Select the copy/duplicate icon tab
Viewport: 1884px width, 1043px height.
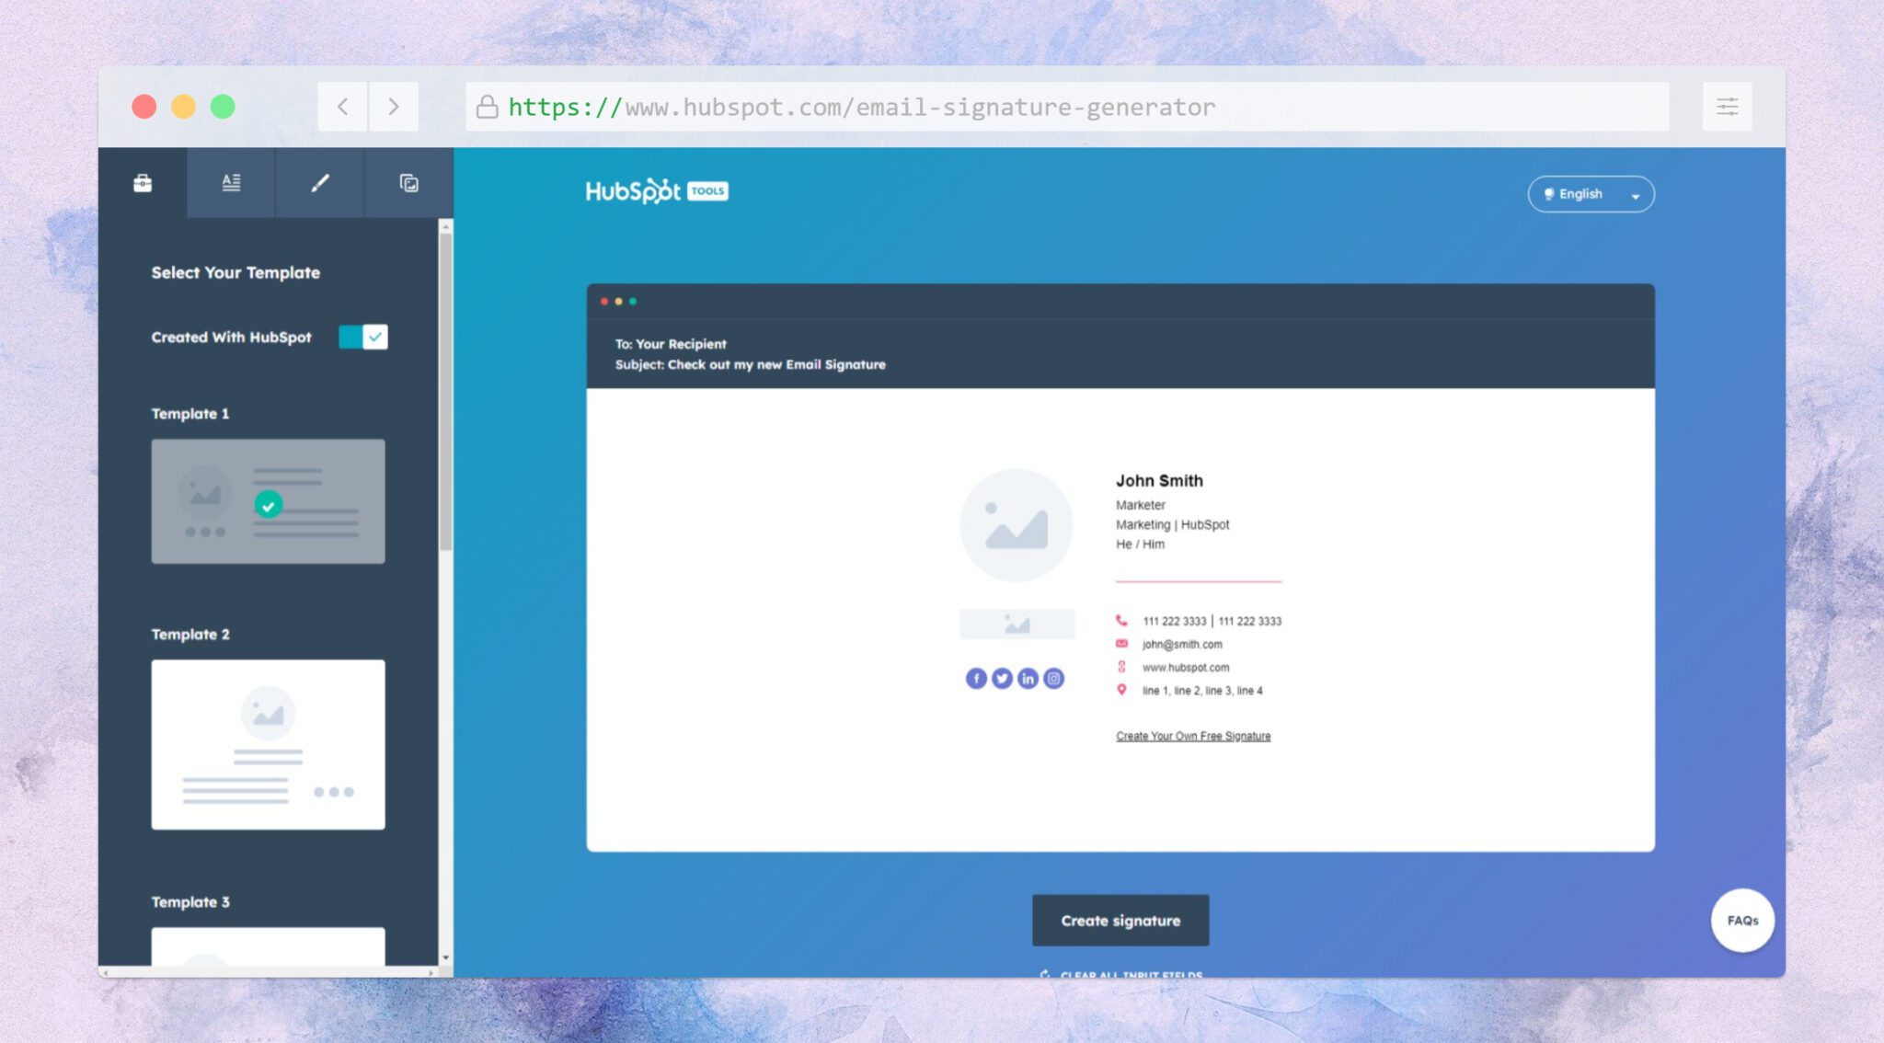(408, 182)
